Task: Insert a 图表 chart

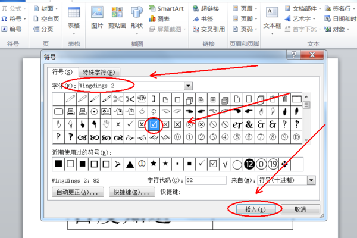Action: pos(159,18)
